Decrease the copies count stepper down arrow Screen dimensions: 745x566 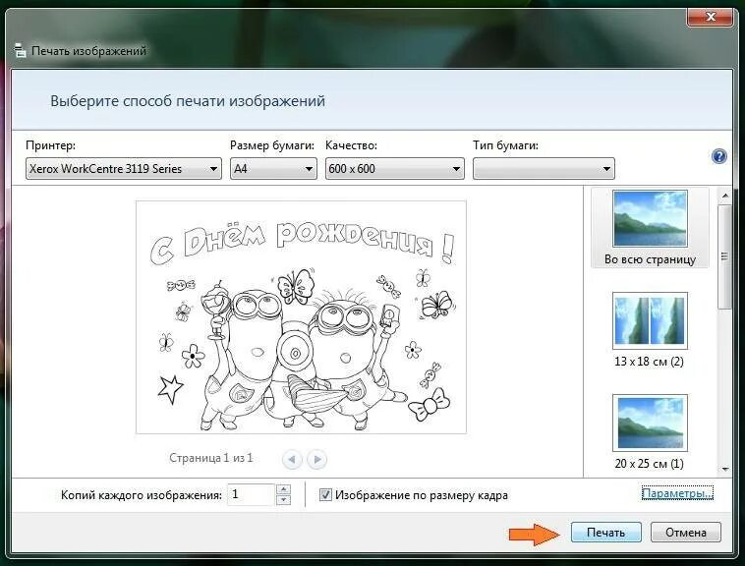tap(283, 499)
